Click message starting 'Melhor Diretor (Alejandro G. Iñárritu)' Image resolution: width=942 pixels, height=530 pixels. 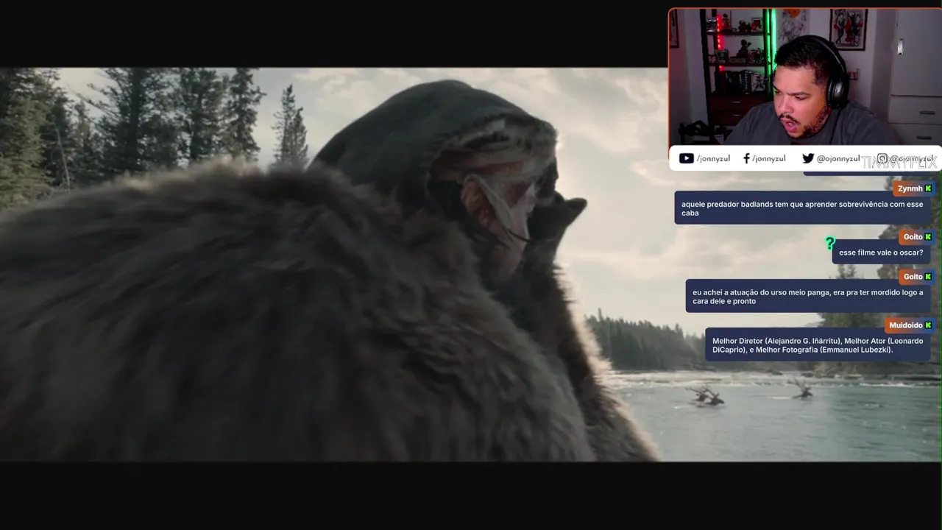coord(818,344)
